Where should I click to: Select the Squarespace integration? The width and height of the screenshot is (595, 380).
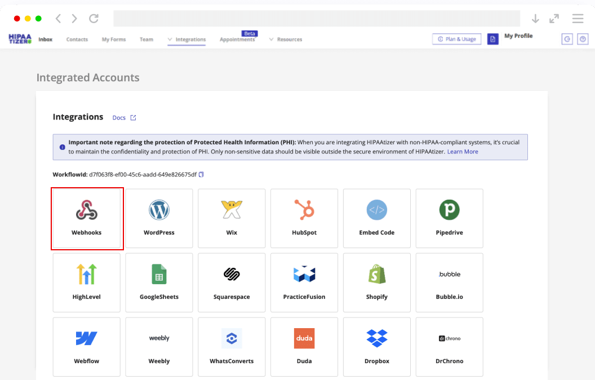(x=232, y=282)
